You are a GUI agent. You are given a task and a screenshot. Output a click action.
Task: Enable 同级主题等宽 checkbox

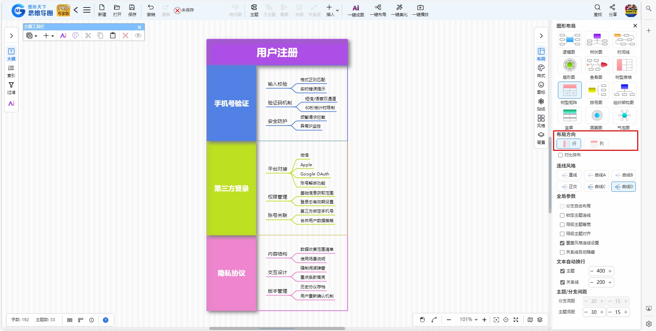tap(562, 225)
